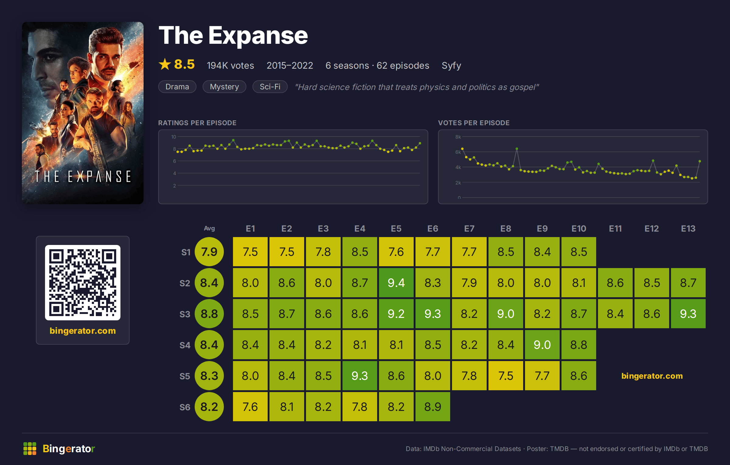Click the ratings per episode chart
The width and height of the screenshot is (730, 465).
click(293, 167)
